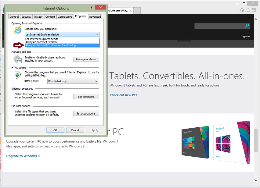
Task: Switch to the Content tab
Action: tap(50, 17)
